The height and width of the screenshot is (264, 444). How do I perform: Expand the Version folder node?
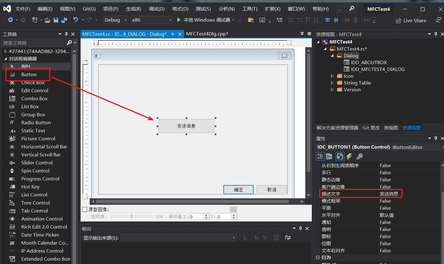(x=332, y=90)
